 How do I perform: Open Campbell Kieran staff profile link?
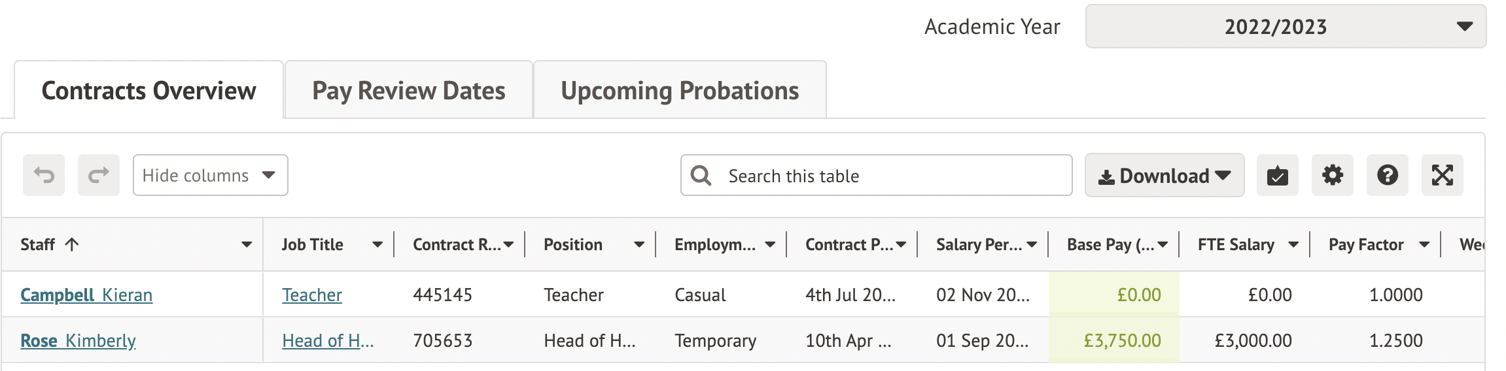[x=86, y=295]
